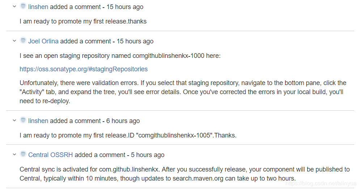
Task: Click the "5 hours ago" timestamp on Central OSSRH's comment
Action: [148, 155]
